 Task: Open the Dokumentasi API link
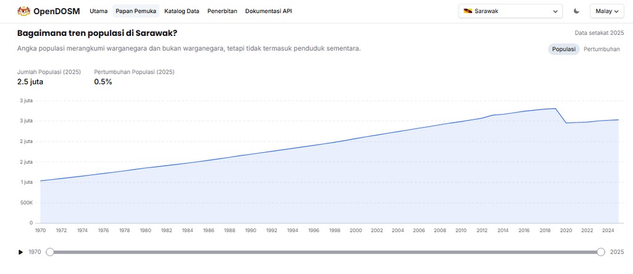268,11
